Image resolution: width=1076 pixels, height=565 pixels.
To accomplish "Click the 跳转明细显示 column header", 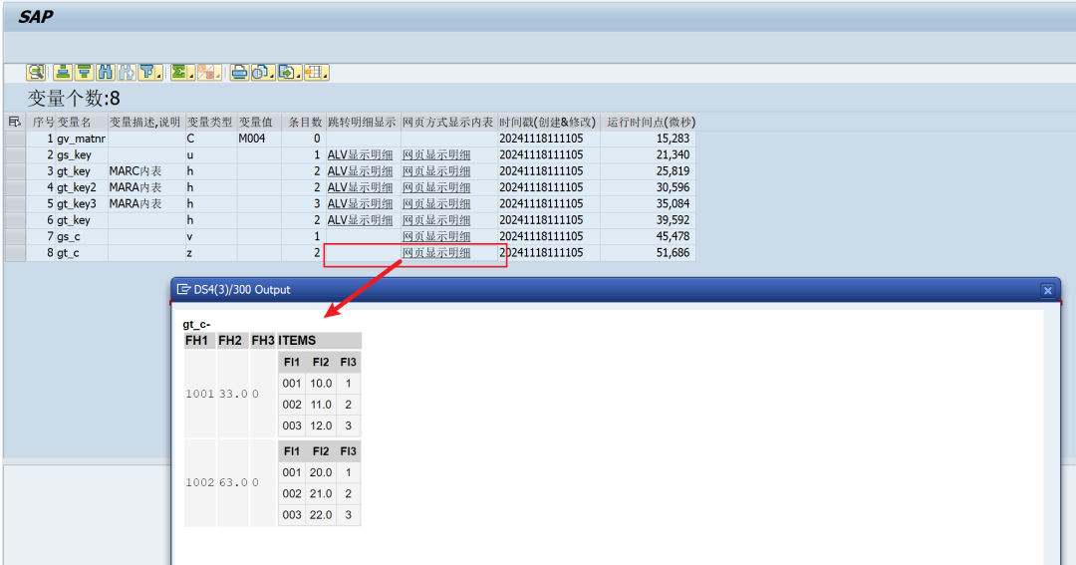I will pos(362,123).
